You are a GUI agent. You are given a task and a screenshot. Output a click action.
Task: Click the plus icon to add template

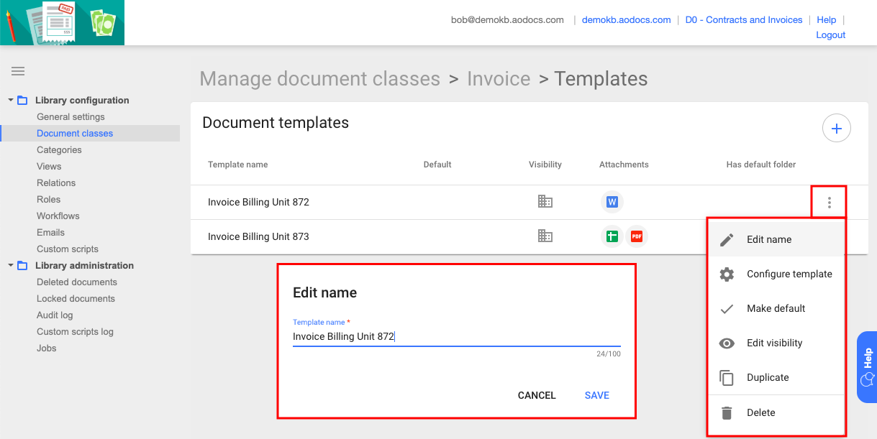point(836,129)
